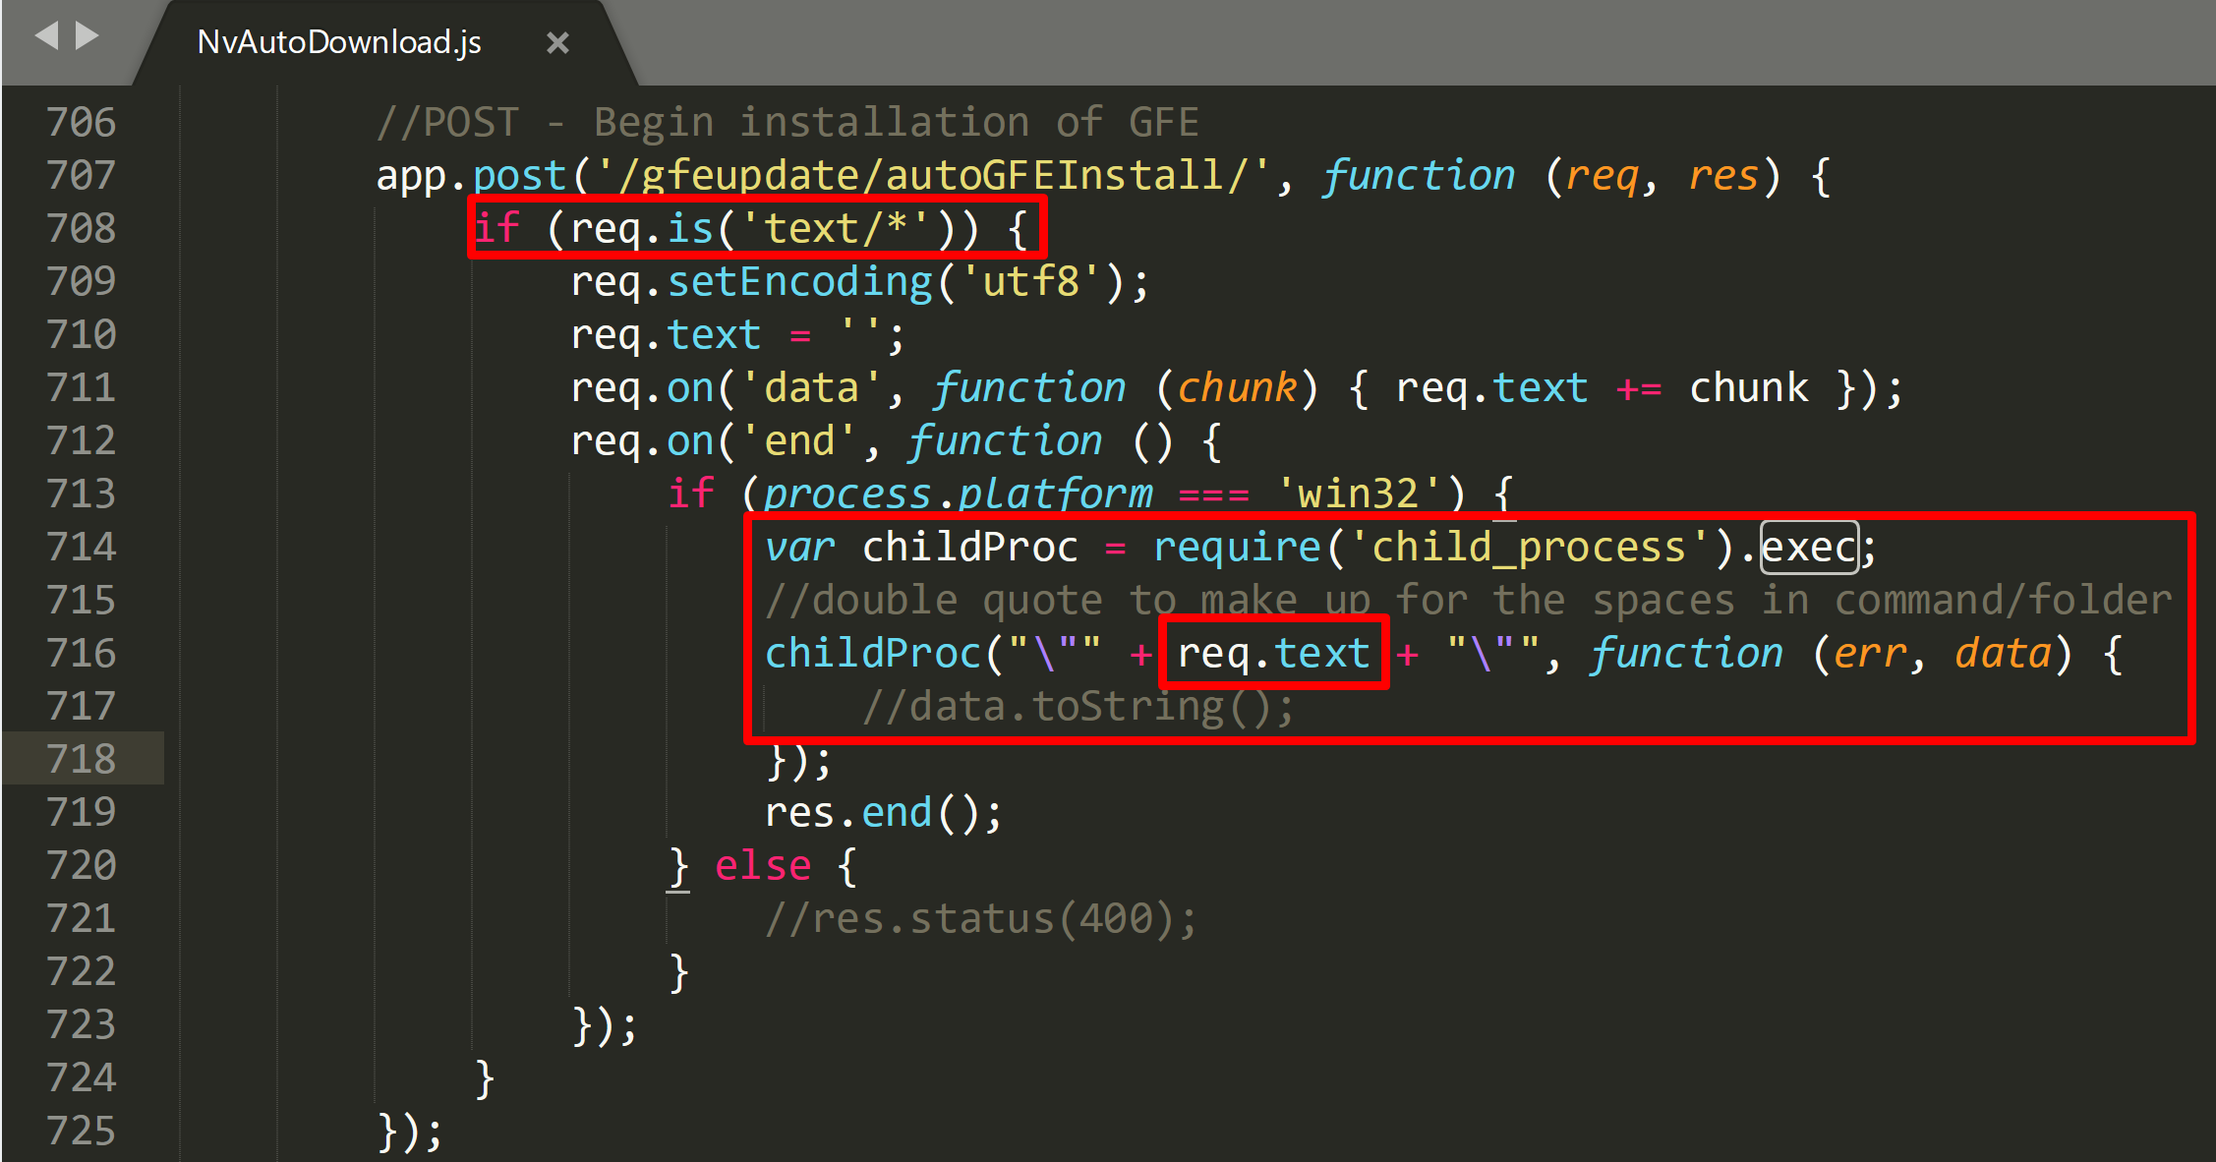Click setEncoding method on line 709
This screenshot has width=2216, height=1162.
click(799, 282)
